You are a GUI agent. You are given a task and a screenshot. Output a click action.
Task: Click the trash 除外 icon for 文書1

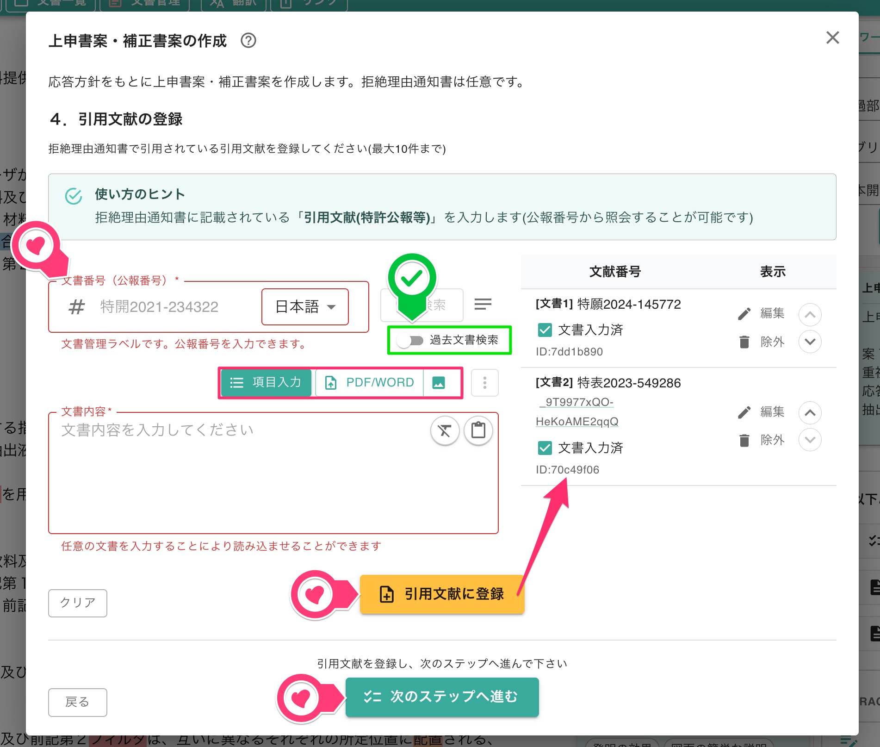tap(744, 342)
